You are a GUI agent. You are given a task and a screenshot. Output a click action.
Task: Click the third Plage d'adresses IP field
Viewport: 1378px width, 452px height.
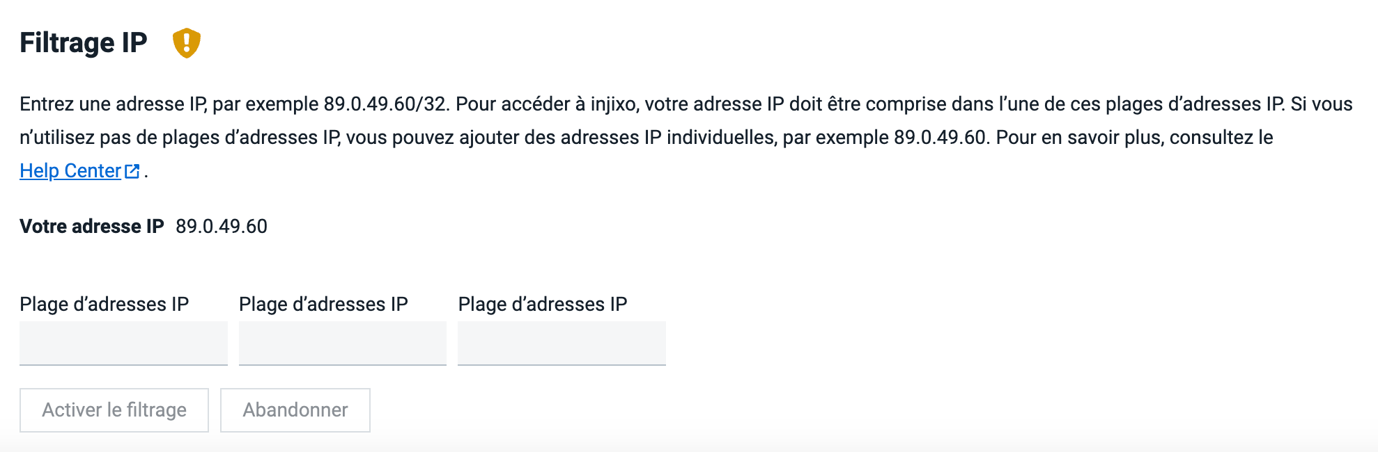[562, 344]
